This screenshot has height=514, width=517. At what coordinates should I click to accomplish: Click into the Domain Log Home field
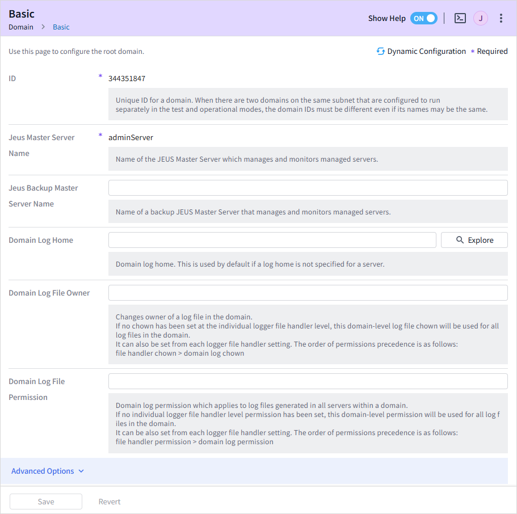click(x=272, y=240)
